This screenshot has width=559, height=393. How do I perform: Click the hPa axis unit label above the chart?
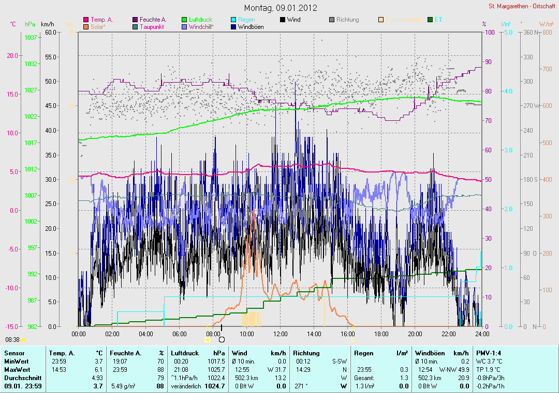pyautogui.click(x=30, y=24)
